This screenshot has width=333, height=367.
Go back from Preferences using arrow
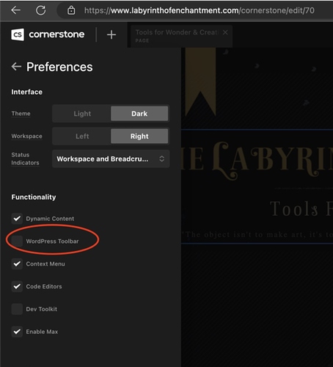[16, 67]
